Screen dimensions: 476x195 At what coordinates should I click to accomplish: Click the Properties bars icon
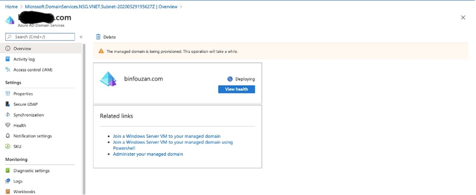(8, 94)
